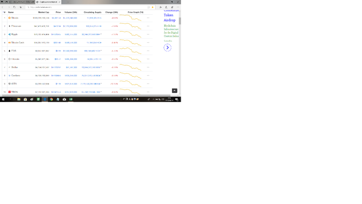Open the more options dots for Cardano
362x204 pixels.
[x=148, y=75]
